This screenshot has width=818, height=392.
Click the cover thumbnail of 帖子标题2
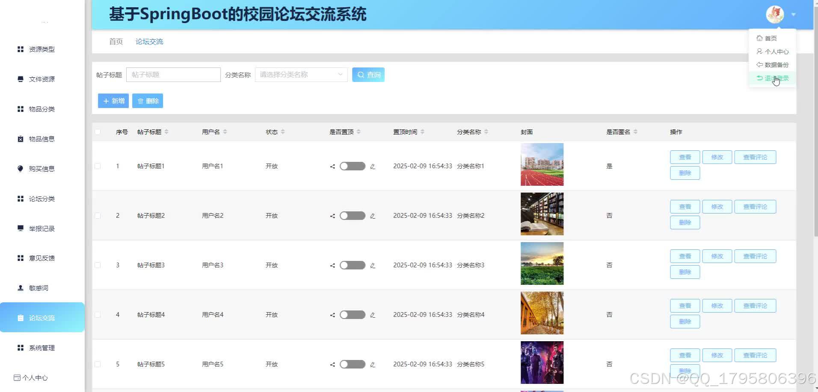[x=542, y=214]
